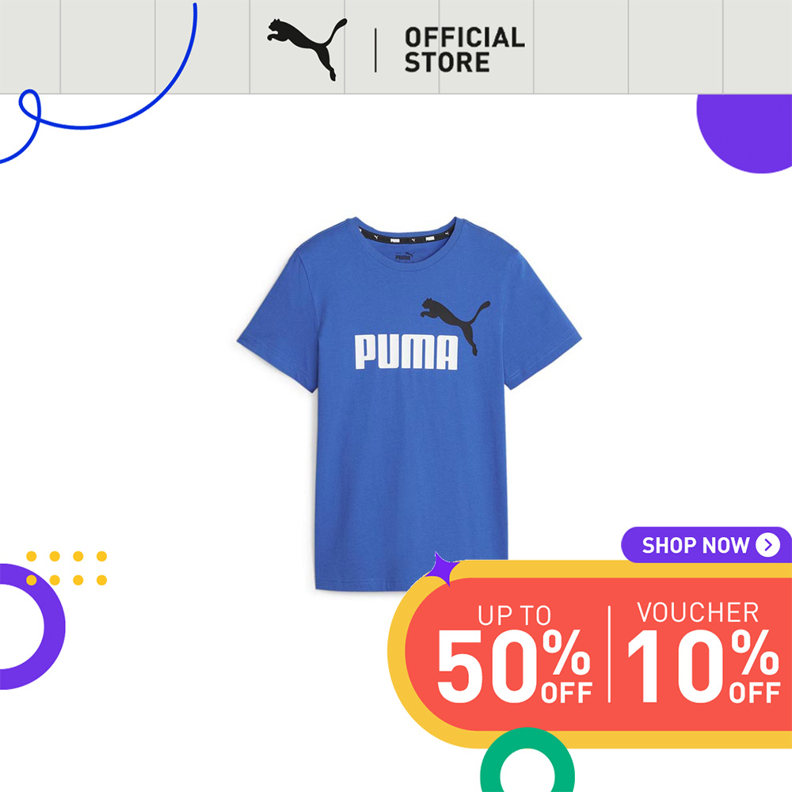Image resolution: width=792 pixels, height=792 pixels.
Task: Click the UP TO 50% OFF promo badge
Action: coord(514,653)
